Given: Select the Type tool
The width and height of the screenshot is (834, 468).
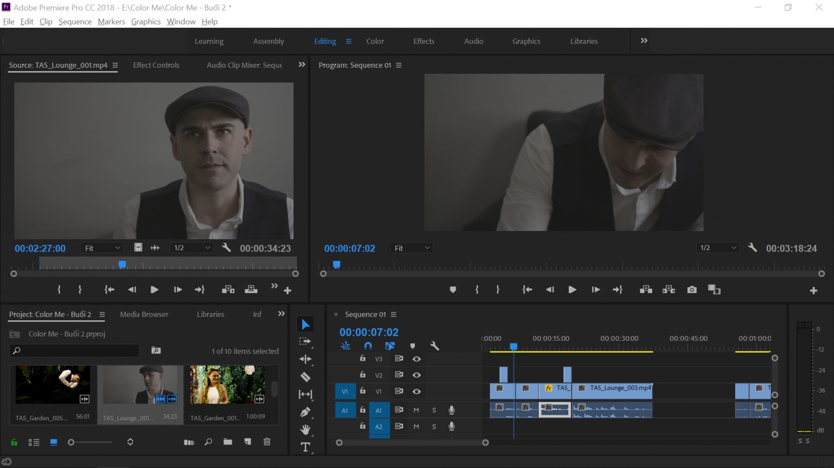Looking at the screenshot, I should pyautogui.click(x=305, y=447).
